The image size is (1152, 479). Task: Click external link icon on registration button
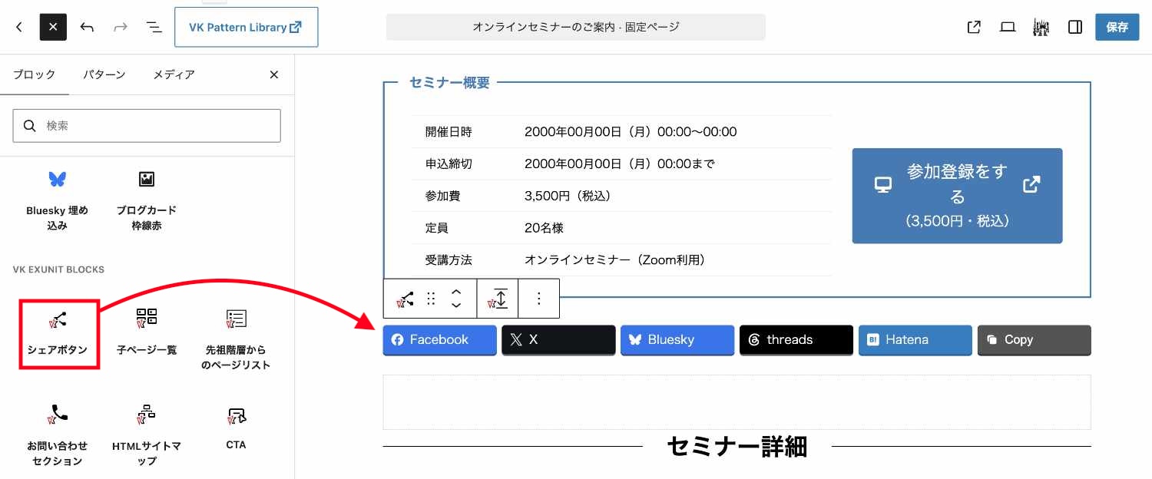coord(1031,185)
